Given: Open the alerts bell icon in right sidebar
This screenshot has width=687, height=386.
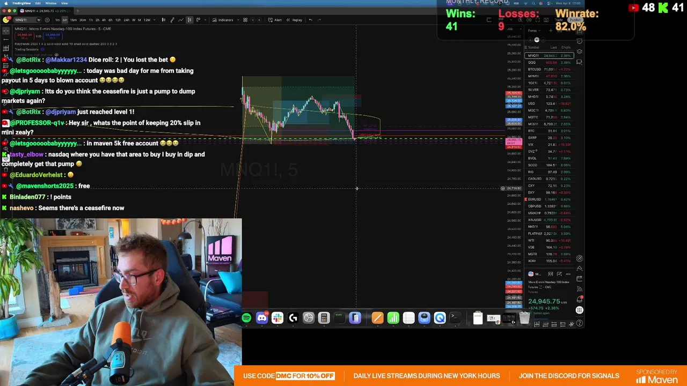Looking at the screenshot, I should click(580, 299).
